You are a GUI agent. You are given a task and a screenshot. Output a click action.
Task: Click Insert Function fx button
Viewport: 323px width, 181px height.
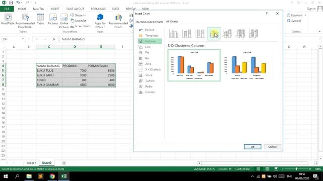coord(54,39)
